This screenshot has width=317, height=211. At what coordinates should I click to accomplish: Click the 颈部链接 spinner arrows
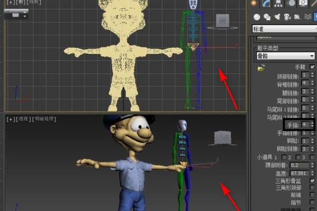click(x=312, y=75)
